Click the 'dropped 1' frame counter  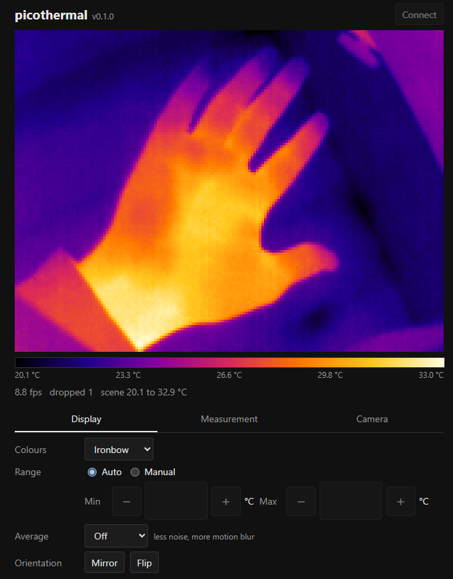point(71,392)
